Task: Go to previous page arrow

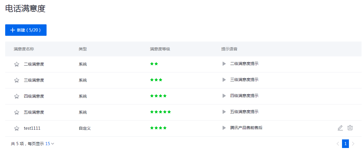Action: click(338, 144)
